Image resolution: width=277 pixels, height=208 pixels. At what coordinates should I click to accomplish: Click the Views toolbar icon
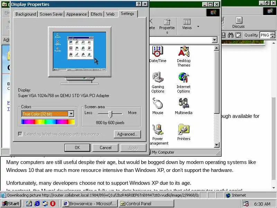point(187,24)
